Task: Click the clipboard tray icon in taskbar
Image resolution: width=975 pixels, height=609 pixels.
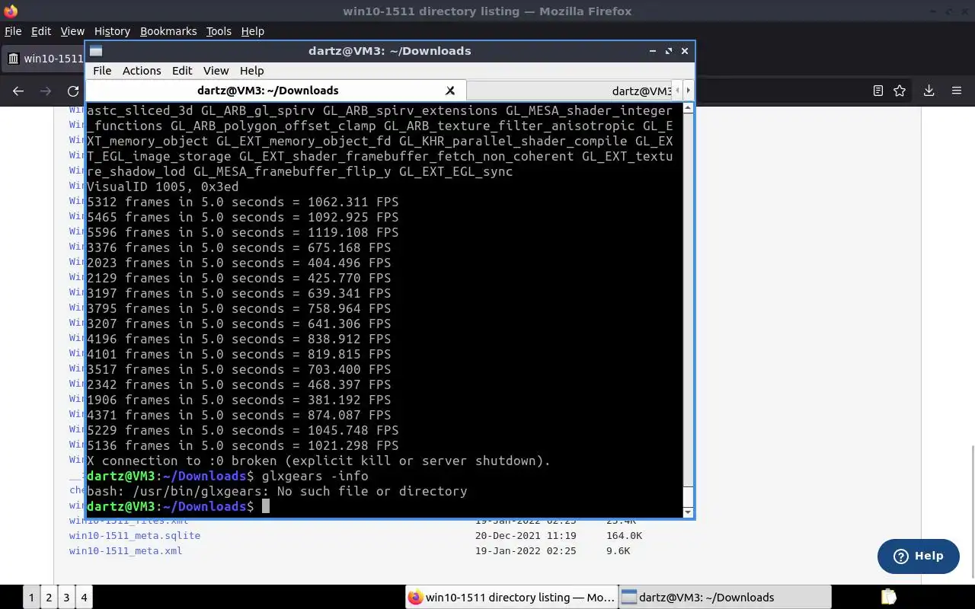Action: 888,597
